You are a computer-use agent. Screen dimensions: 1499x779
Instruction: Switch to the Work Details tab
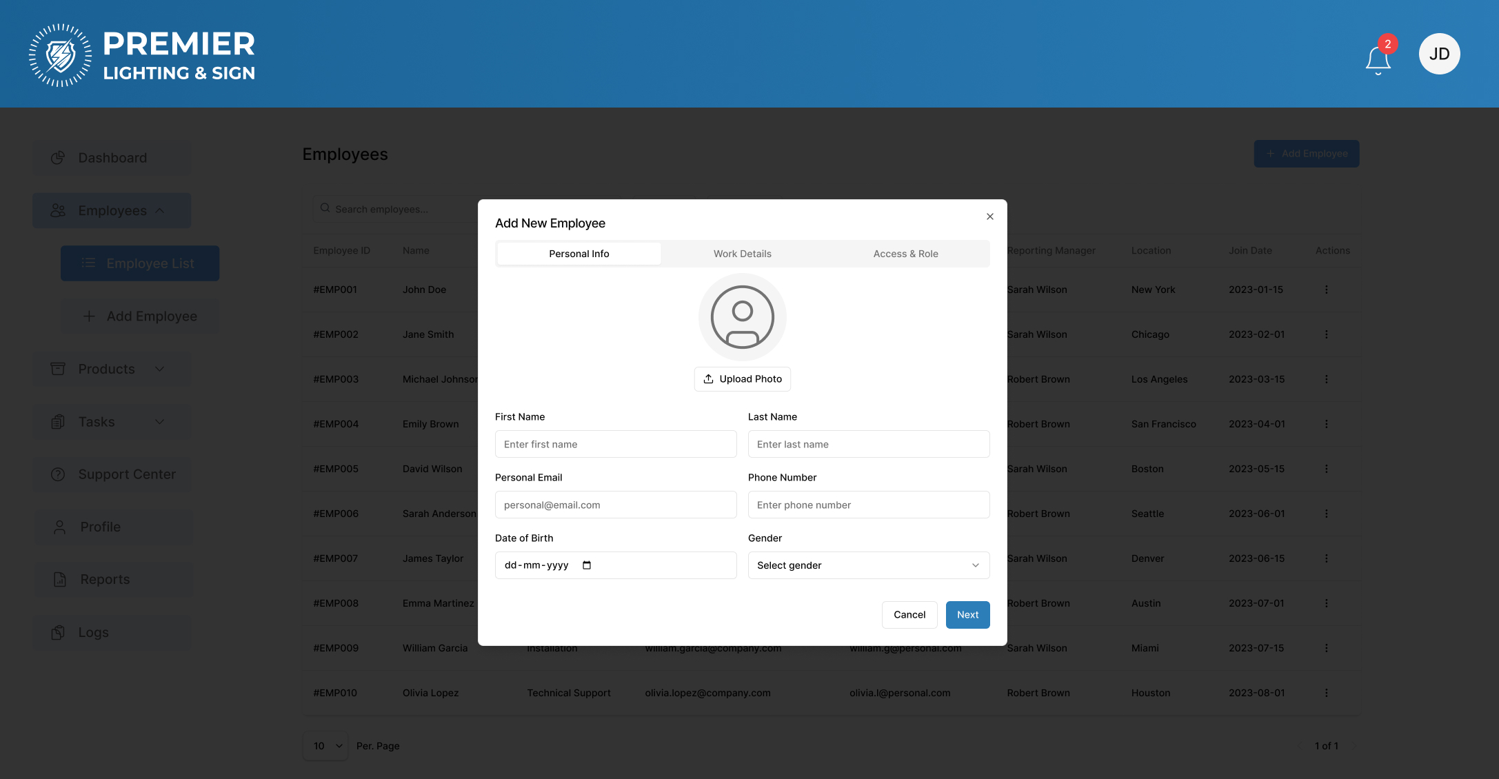(742, 254)
